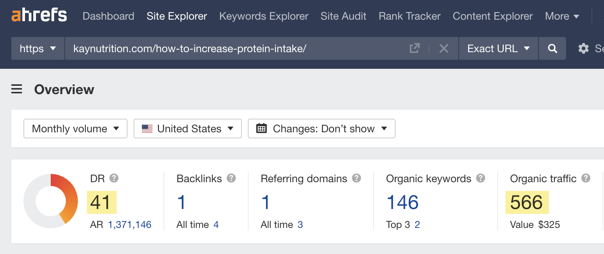This screenshot has width=604, height=254.
Task: Open the Changes: Don't show dropdown
Action: [321, 129]
